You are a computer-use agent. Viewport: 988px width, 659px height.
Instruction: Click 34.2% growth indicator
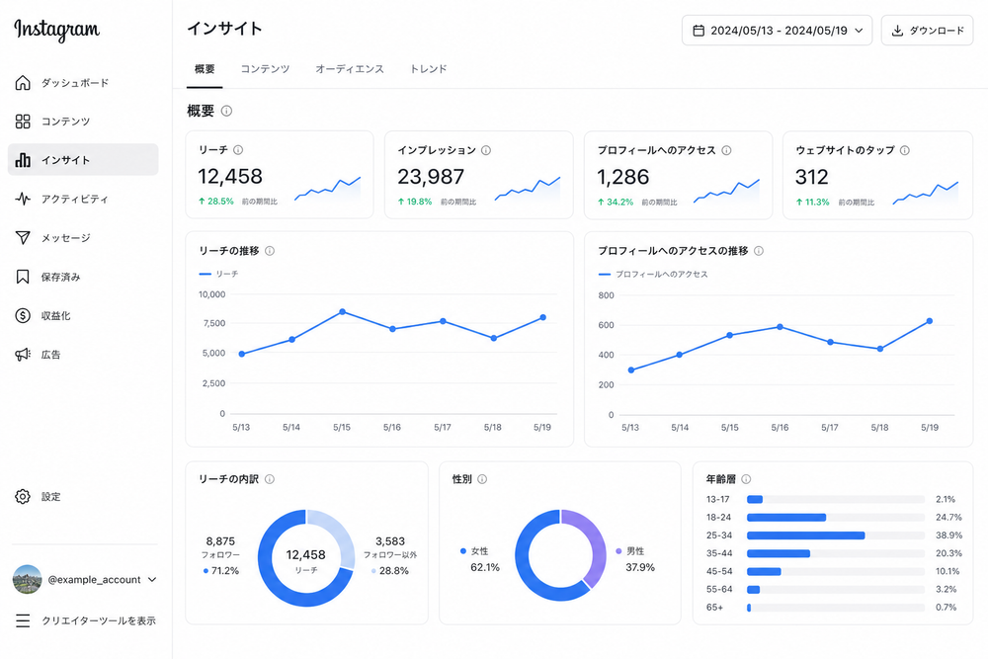pos(616,203)
